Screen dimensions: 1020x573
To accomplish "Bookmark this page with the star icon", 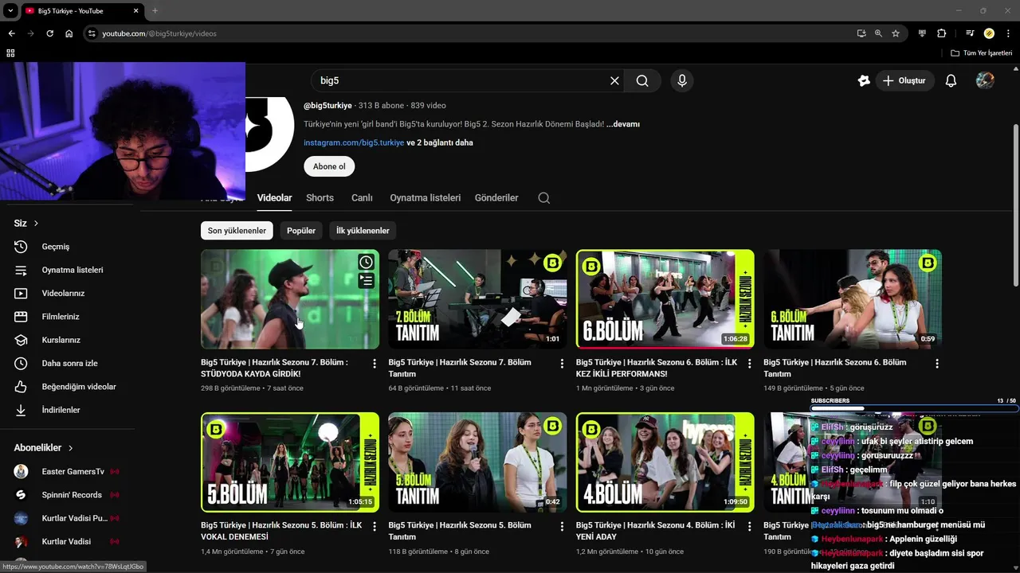I will tap(896, 33).
